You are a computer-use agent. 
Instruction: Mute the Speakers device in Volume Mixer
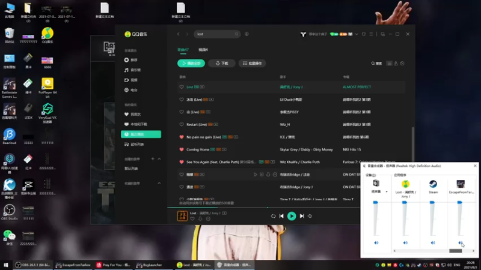(376, 243)
